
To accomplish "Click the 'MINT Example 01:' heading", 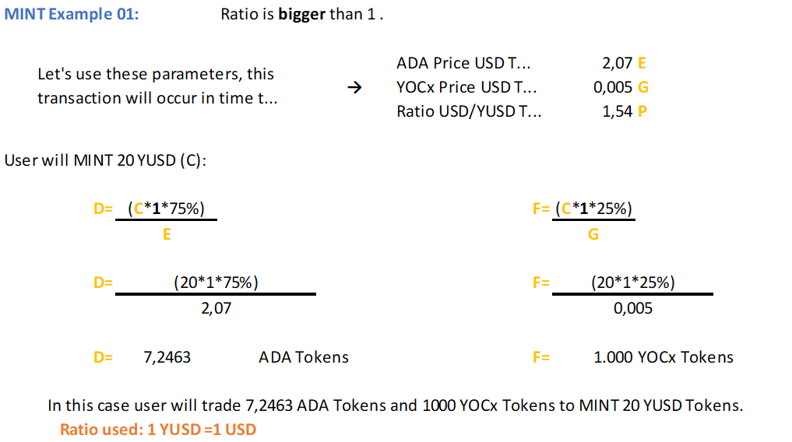I will [72, 15].
